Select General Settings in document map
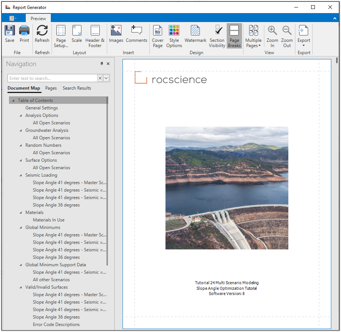341x332 pixels. coord(41,108)
